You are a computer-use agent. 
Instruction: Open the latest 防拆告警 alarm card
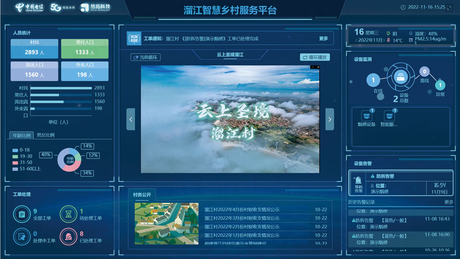[401, 183]
